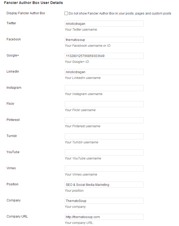
Task: Click the Google+ ID text field
Action: [104, 56]
